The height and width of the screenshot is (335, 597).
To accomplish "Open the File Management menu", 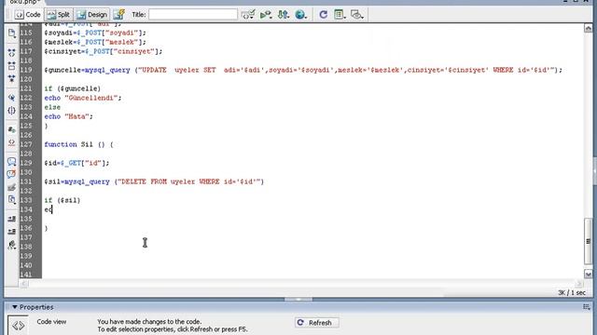I will point(283,15).
